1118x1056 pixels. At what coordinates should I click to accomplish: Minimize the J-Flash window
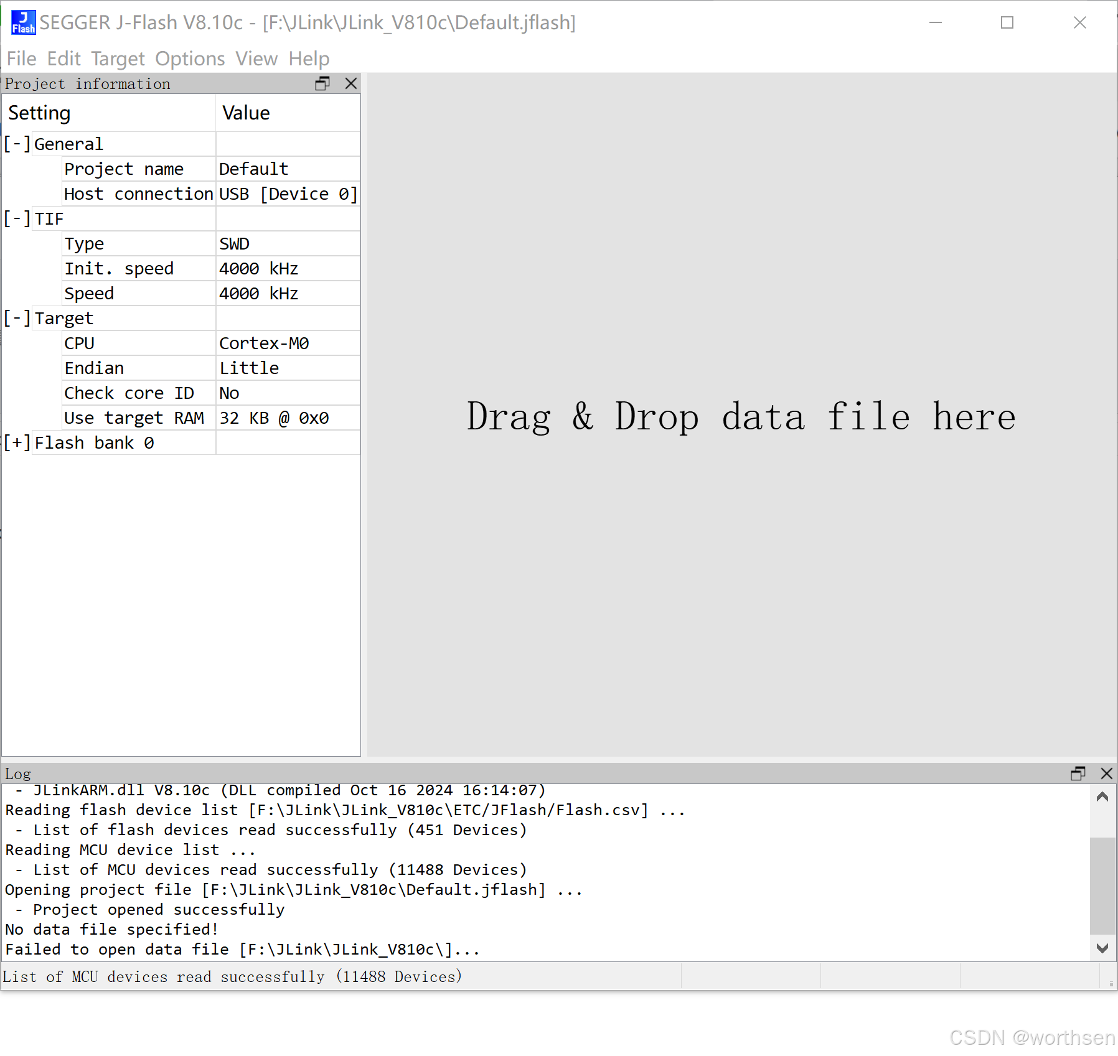click(x=936, y=22)
